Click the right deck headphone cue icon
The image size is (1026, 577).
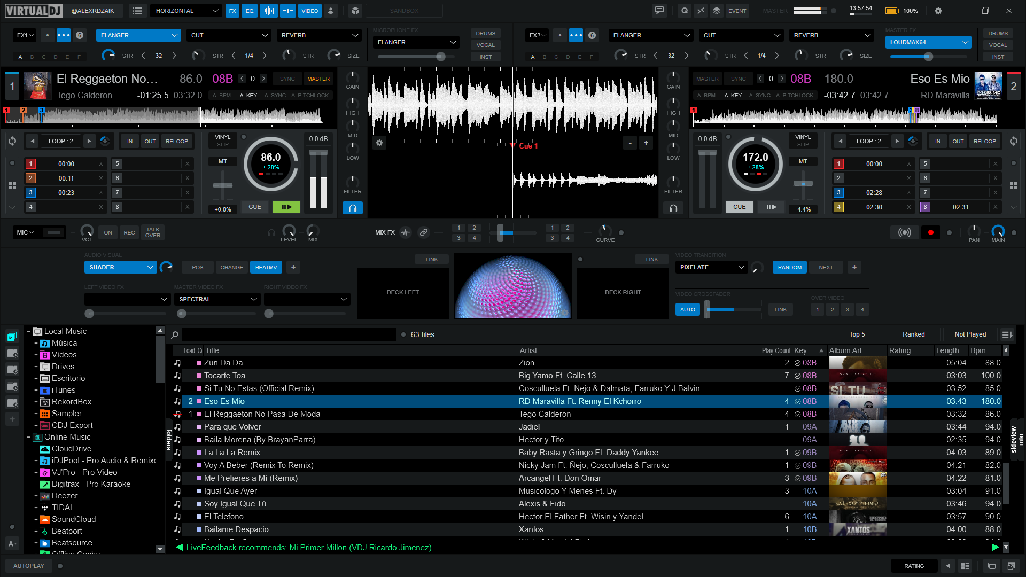click(x=673, y=208)
